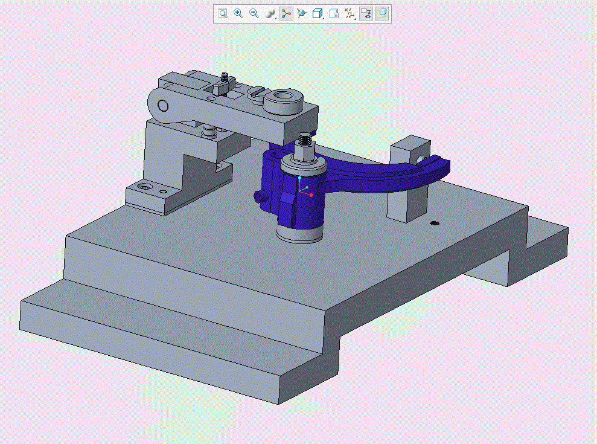This screenshot has width=597, height=444.
Task: Toggle the annotation display eye button
Action: tap(366, 14)
